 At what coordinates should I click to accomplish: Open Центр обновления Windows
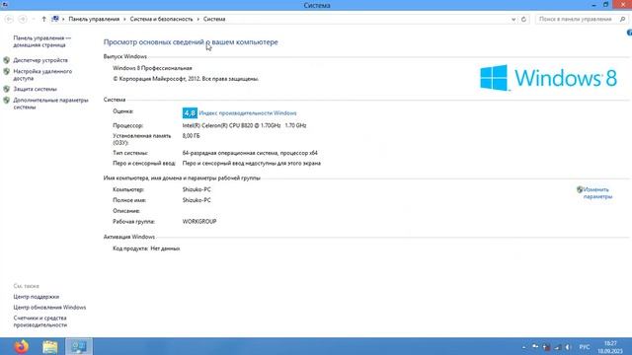click(x=49, y=307)
